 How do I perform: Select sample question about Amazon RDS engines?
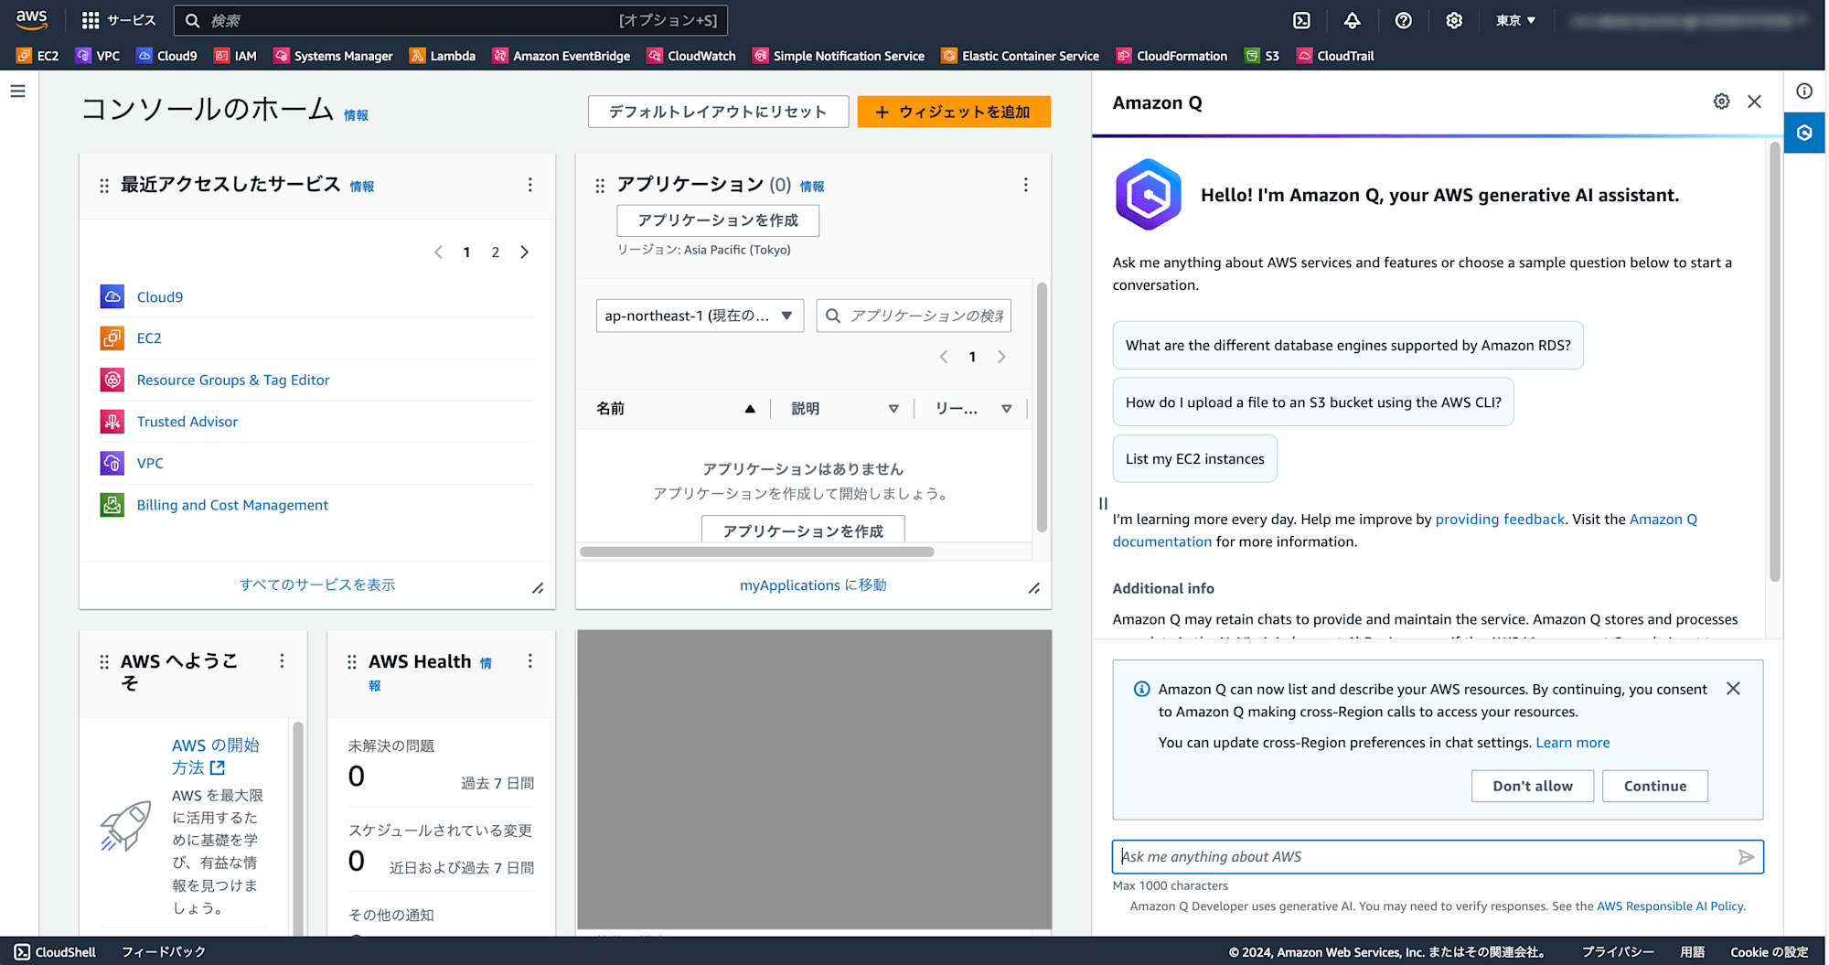click(x=1348, y=346)
